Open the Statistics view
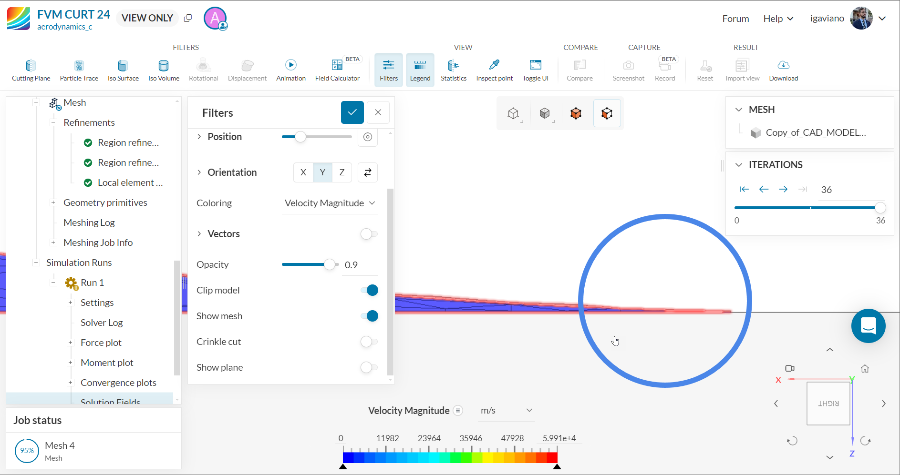Image resolution: width=900 pixels, height=475 pixels. (x=454, y=70)
